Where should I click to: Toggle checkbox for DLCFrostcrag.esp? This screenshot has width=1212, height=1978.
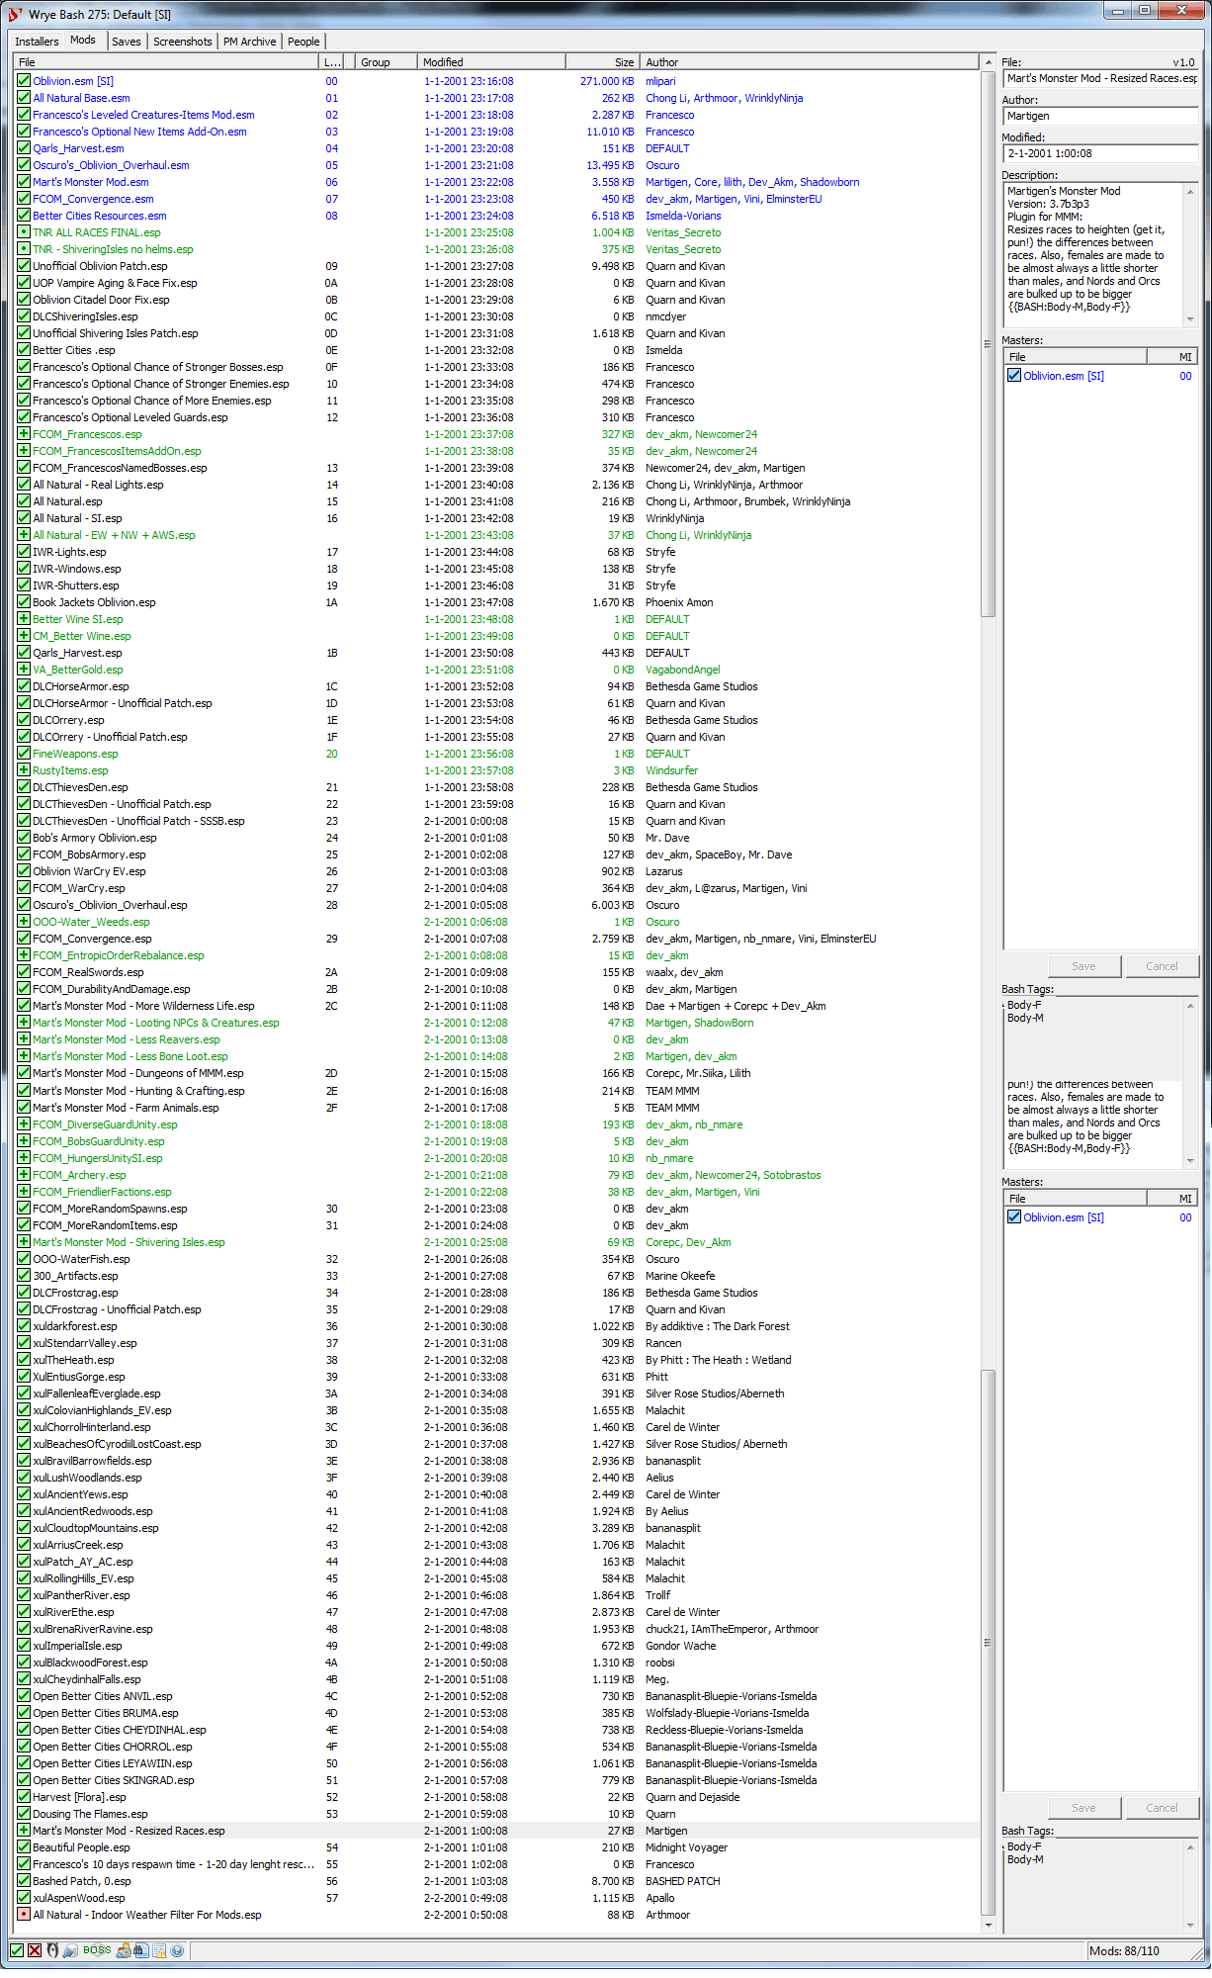coord(24,1293)
